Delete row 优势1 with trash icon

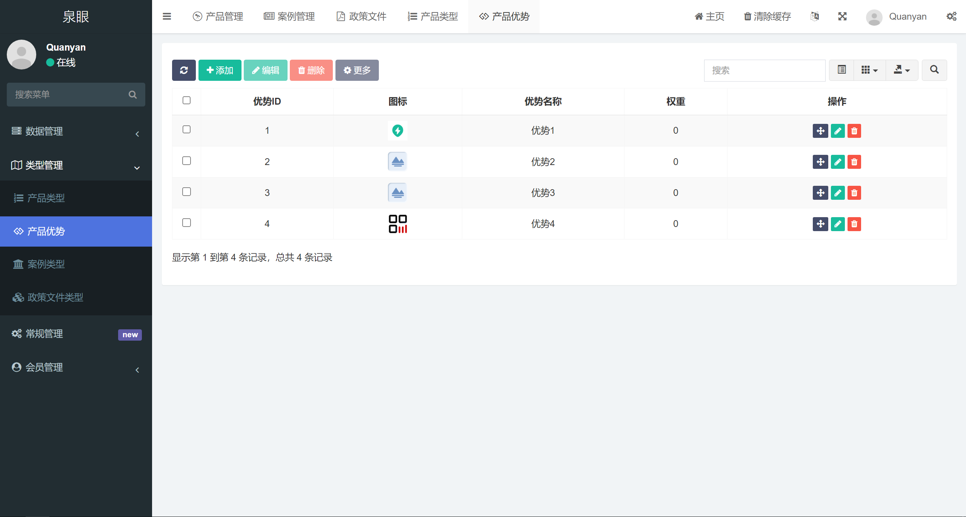coord(854,131)
